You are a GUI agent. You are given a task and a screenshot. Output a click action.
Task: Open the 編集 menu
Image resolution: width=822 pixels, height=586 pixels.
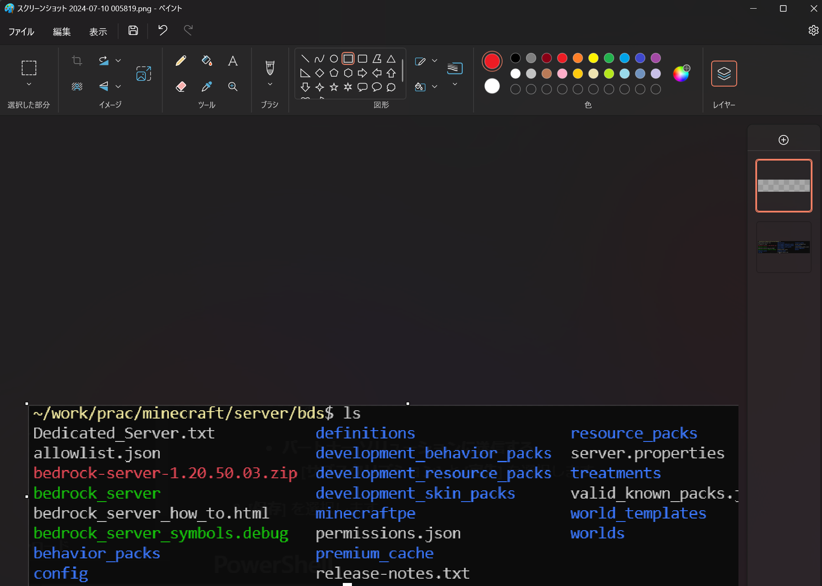point(61,32)
